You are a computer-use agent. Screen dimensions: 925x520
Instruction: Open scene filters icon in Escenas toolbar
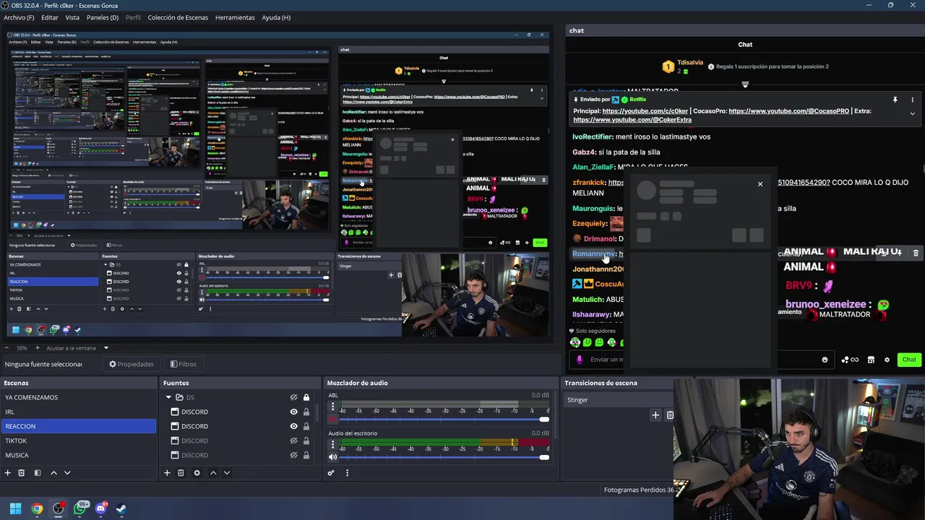click(38, 473)
